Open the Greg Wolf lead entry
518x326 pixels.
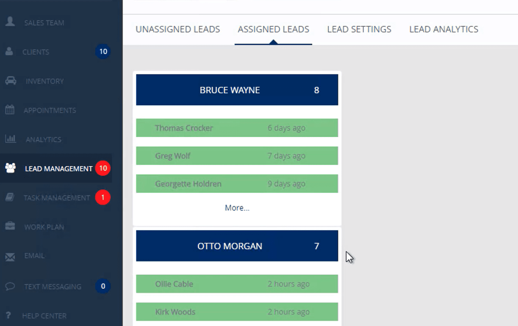tap(237, 156)
